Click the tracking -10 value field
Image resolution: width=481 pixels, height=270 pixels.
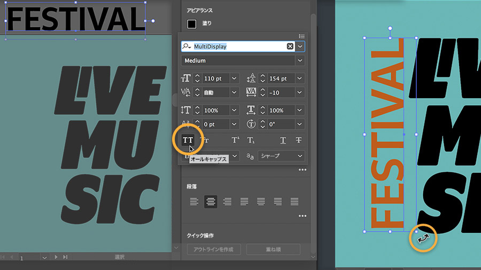pyautogui.click(x=281, y=92)
